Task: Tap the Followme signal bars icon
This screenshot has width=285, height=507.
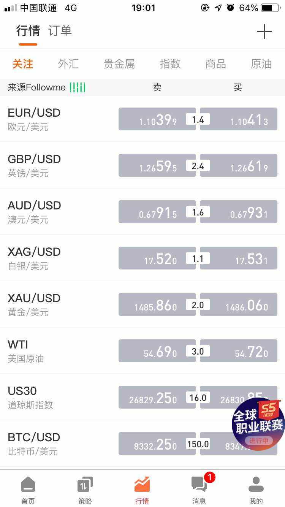Action: tap(78, 87)
